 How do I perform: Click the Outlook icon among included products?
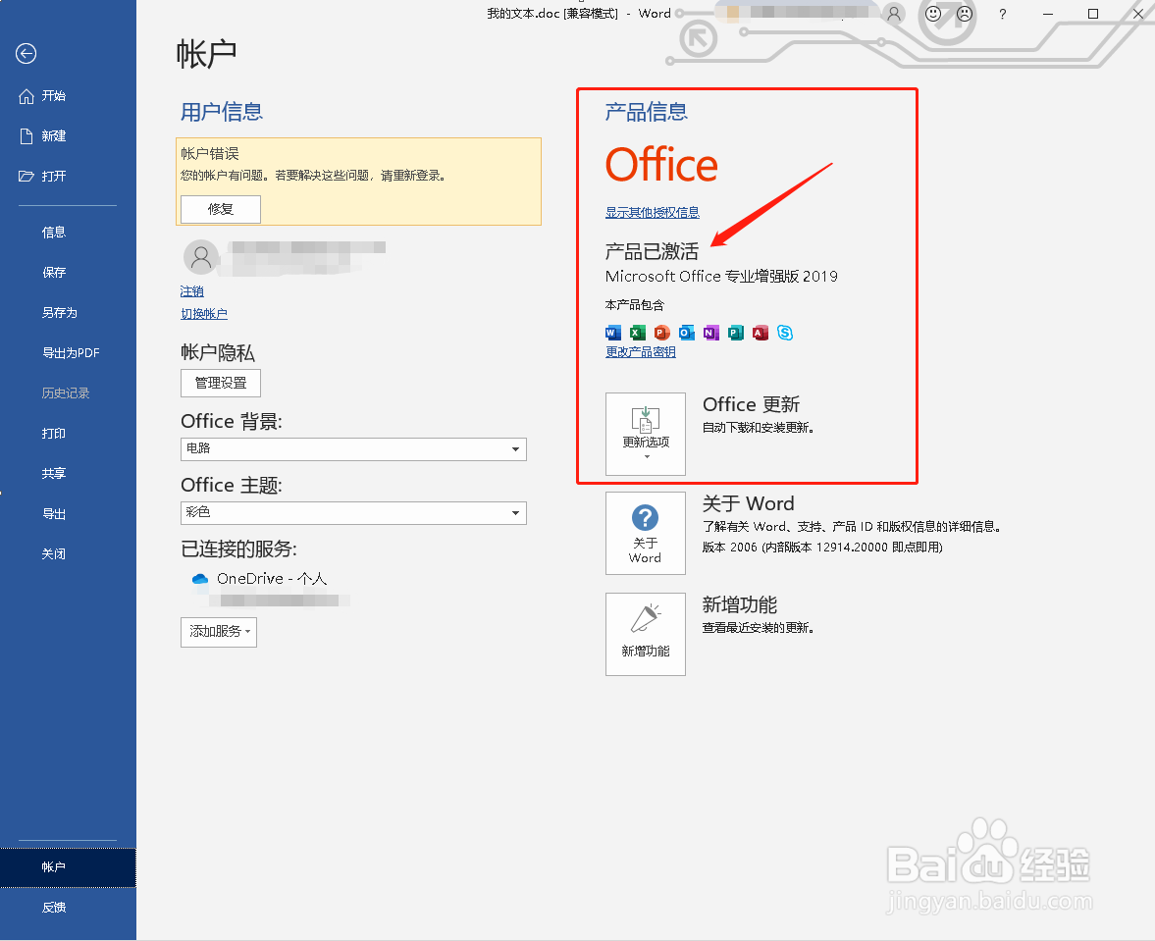(x=686, y=333)
